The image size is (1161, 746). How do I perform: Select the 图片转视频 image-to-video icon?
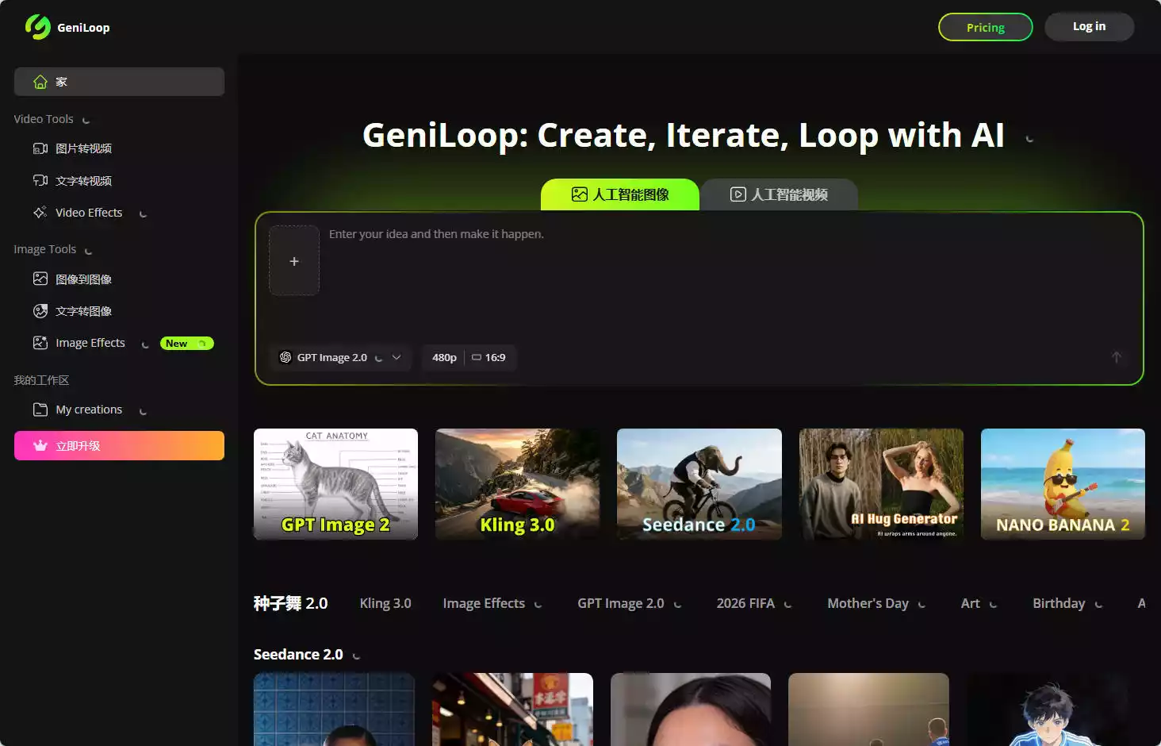click(40, 148)
